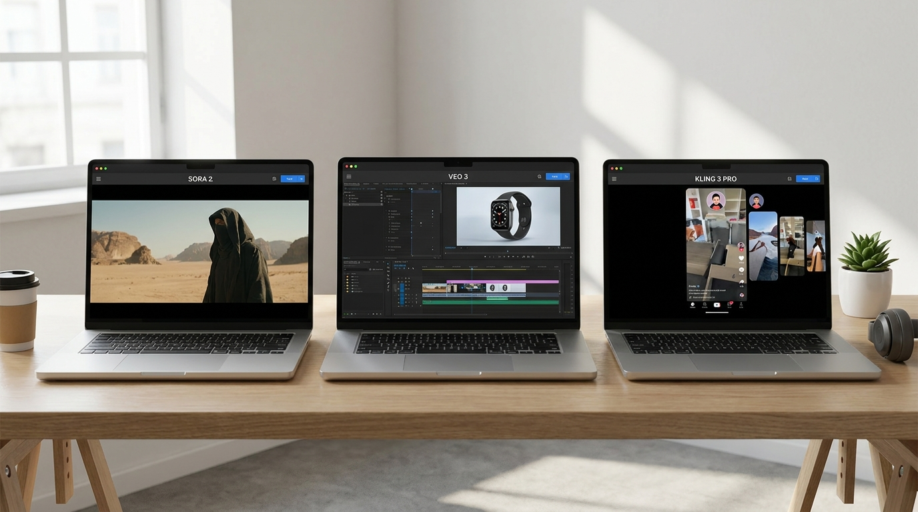Viewport: 918px width, 512px height.
Task: Open the hamburger menu in VEO 3 window
Action: click(x=348, y=177)
